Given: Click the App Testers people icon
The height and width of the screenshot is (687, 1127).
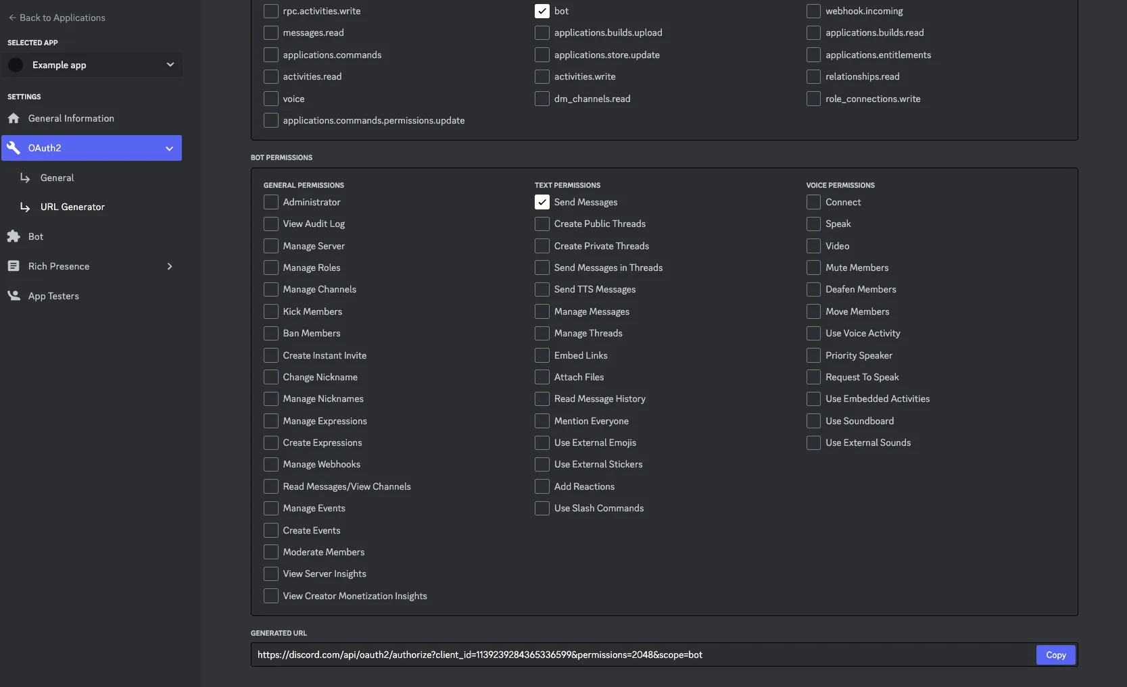Looking at the screenshot, I should [x=14, y=296].
